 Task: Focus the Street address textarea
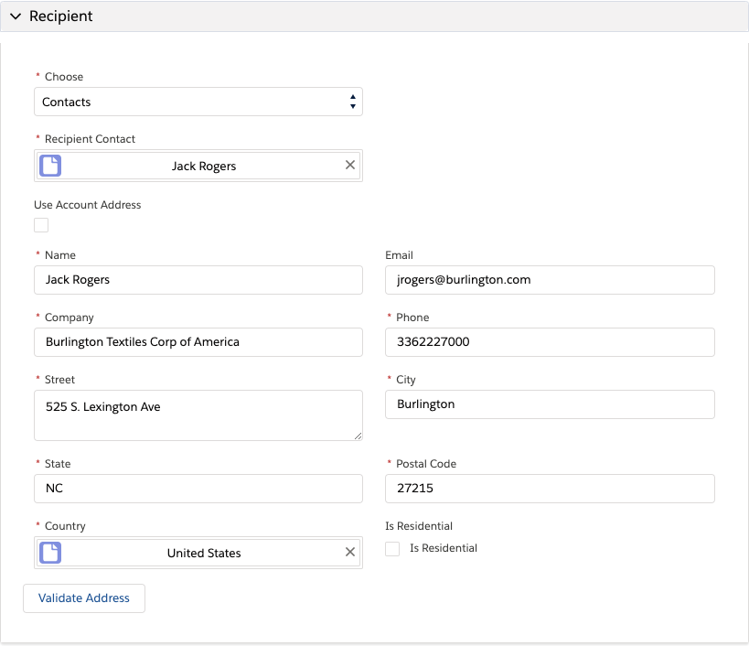pyautogui.click(x=198, y=415)
